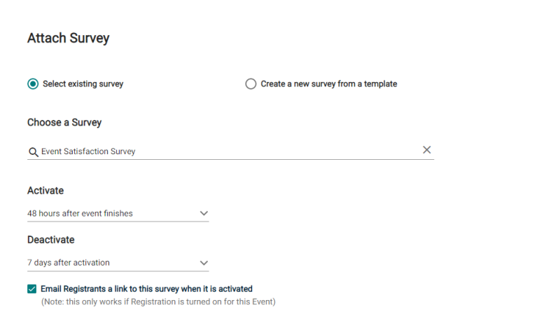Click the Registration note text below the checkbox
Screen dimensions: 546x333
click(x=158, y=302)
